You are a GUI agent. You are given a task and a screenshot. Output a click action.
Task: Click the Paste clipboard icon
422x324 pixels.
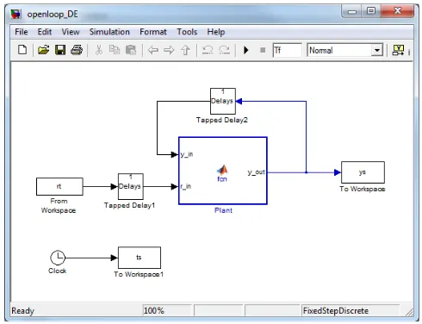[x=131, y=50]
